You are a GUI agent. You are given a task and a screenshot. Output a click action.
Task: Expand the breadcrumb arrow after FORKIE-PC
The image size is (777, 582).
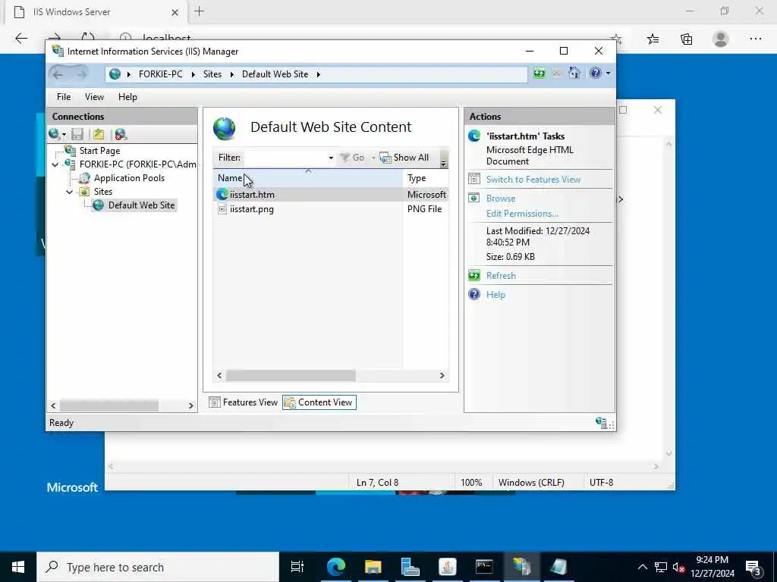[193, 74]
